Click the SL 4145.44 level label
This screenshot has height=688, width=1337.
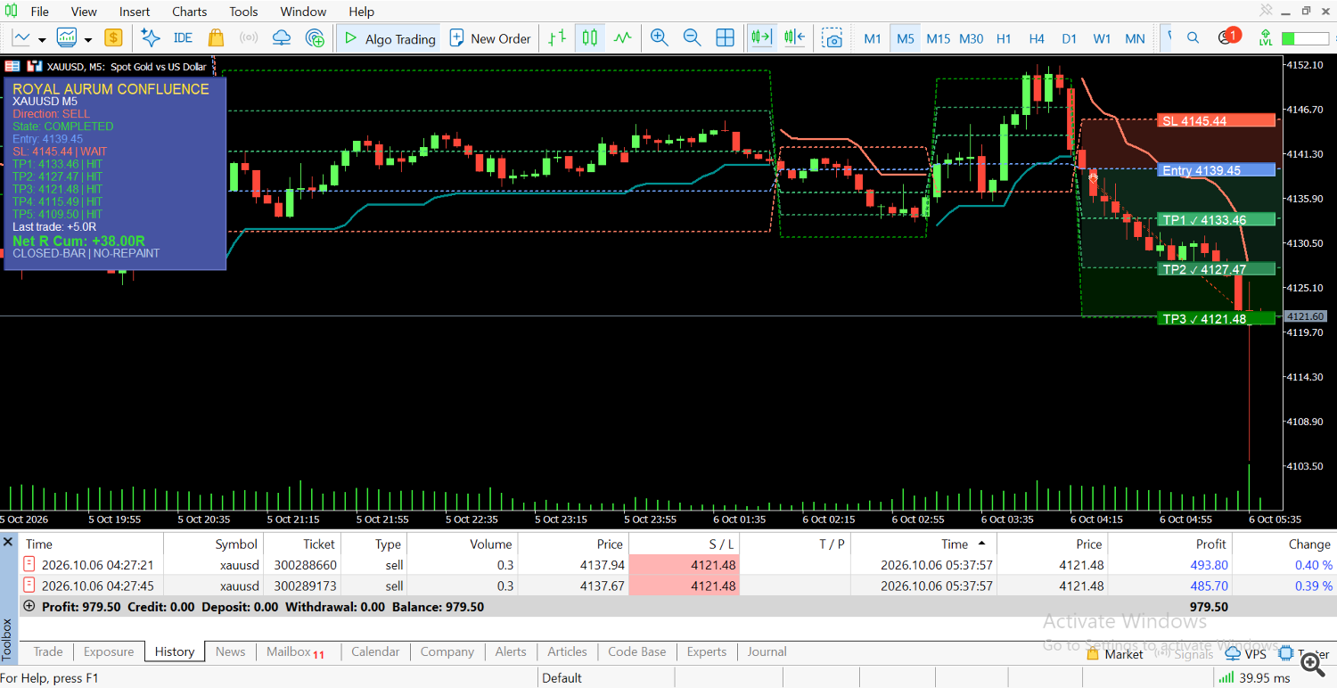[x=1218, y=121]
